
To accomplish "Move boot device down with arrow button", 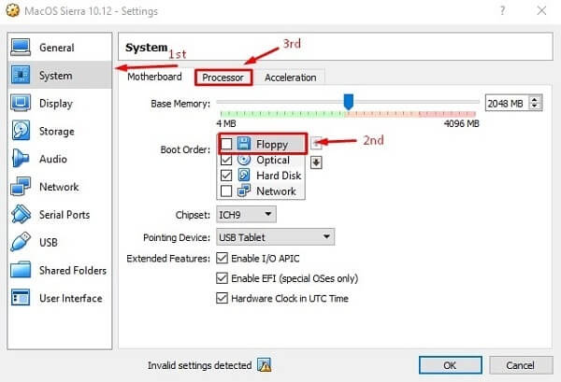I will point(316,163).
